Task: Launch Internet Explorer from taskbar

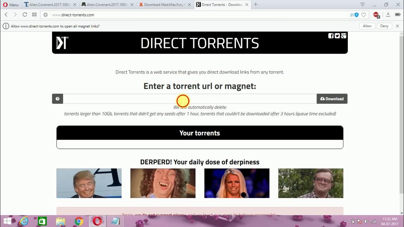Action: [24, 221]
